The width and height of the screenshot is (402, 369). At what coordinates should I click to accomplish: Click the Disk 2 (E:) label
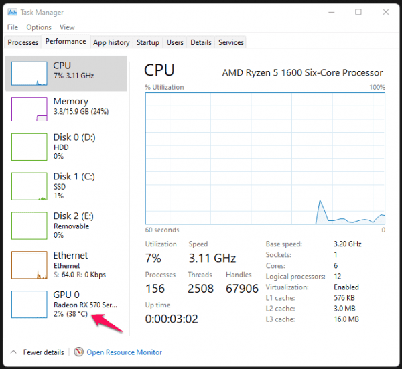coord(74,216)
